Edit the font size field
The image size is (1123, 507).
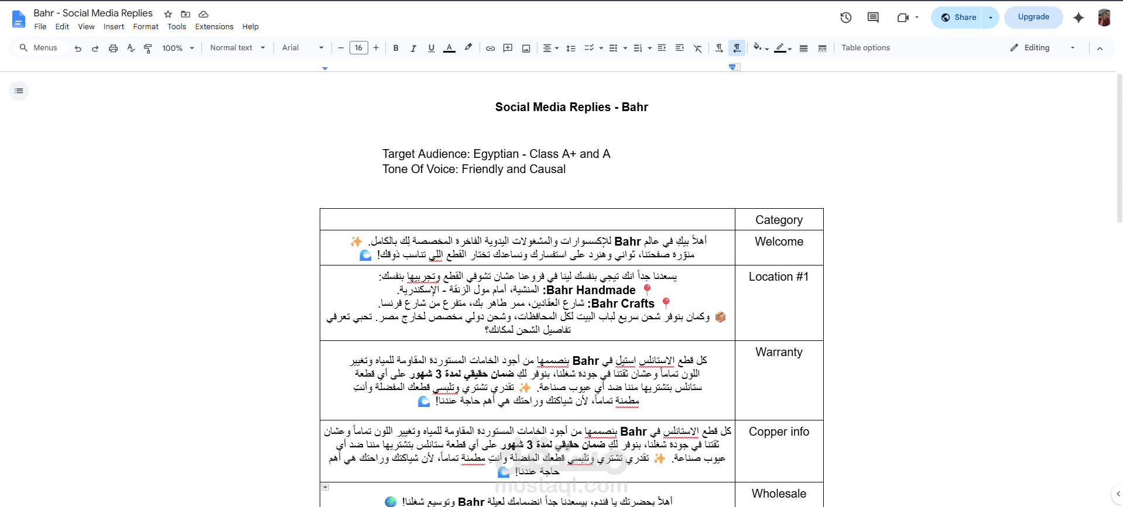pos(359,48)
